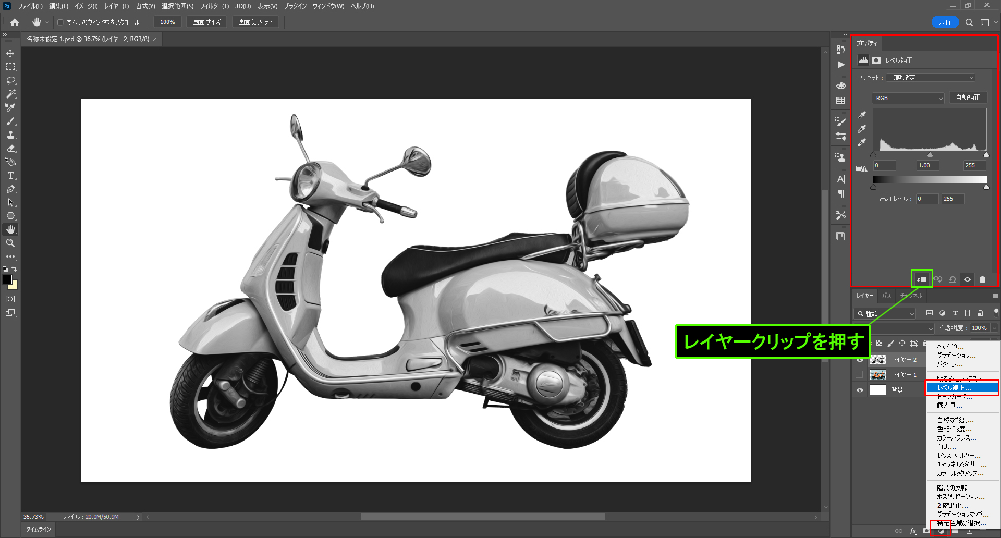This screenshot has width=1001, height=538.
Task: Select the Move tool
Action: click(x=10, y=53)
